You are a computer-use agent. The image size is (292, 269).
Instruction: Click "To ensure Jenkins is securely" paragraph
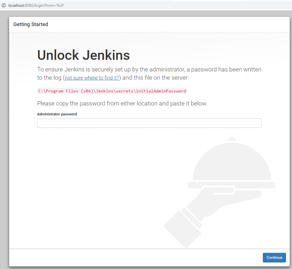click(x=149, y=69)
